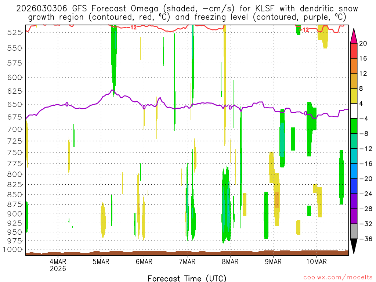Pick the purple swatch between -28 and -32

click(354, 216)
